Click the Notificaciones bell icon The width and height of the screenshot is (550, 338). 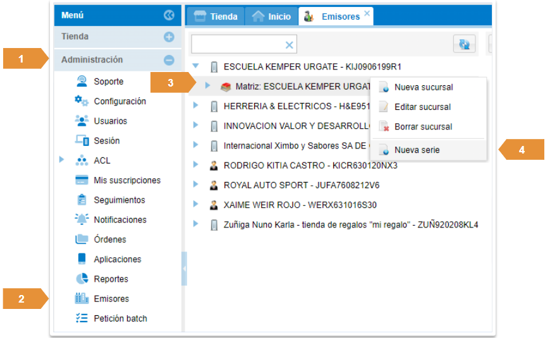[82, 220]
